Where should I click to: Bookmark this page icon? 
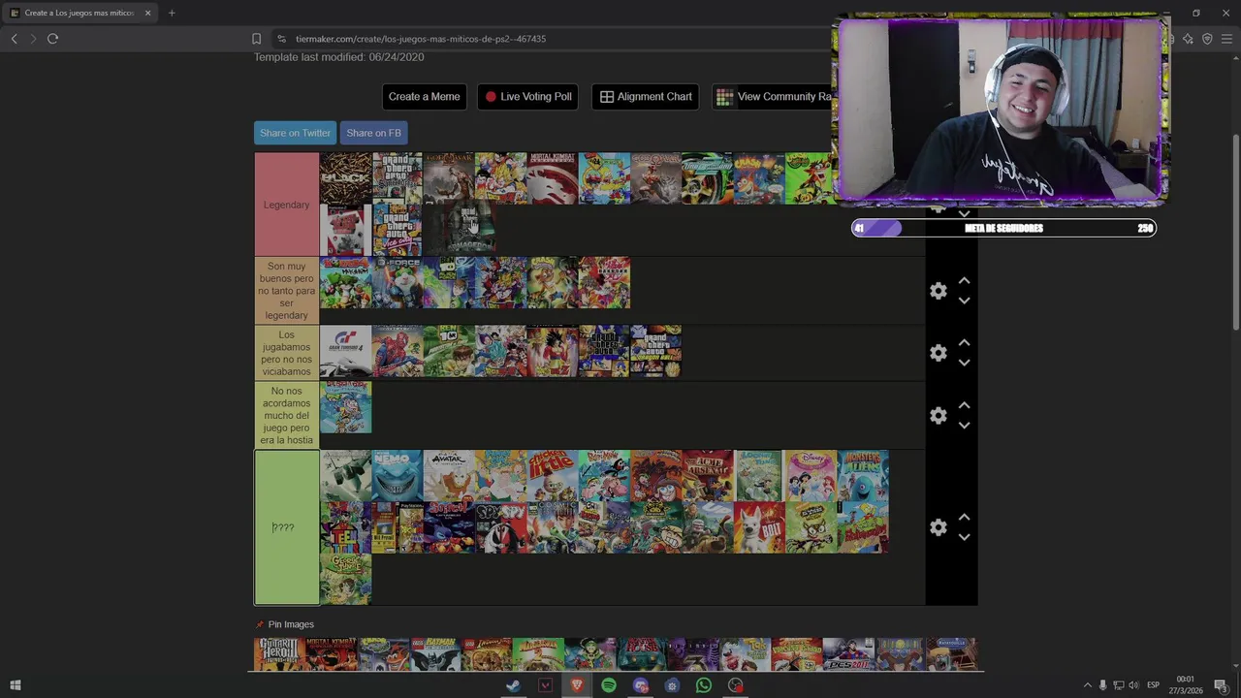click(256, 39)
